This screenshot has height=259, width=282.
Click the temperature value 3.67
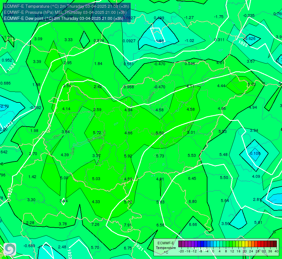251,61
